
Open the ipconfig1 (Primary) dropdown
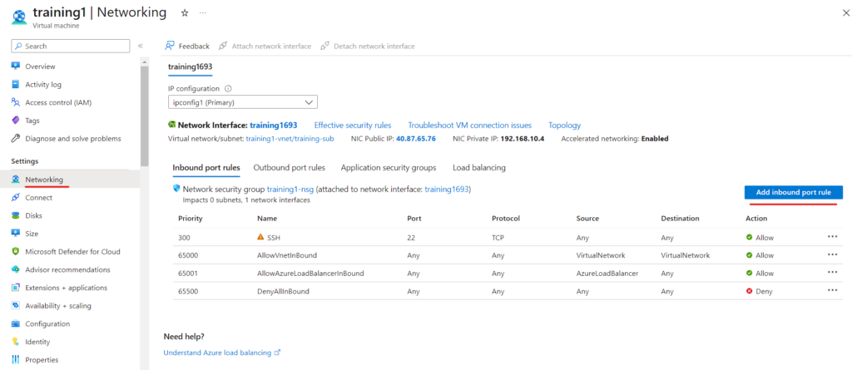pyautogui.click(x=243, y=102)
